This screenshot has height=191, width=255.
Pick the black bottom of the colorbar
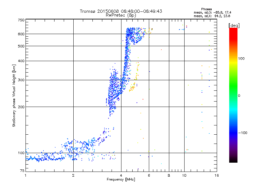233,160
